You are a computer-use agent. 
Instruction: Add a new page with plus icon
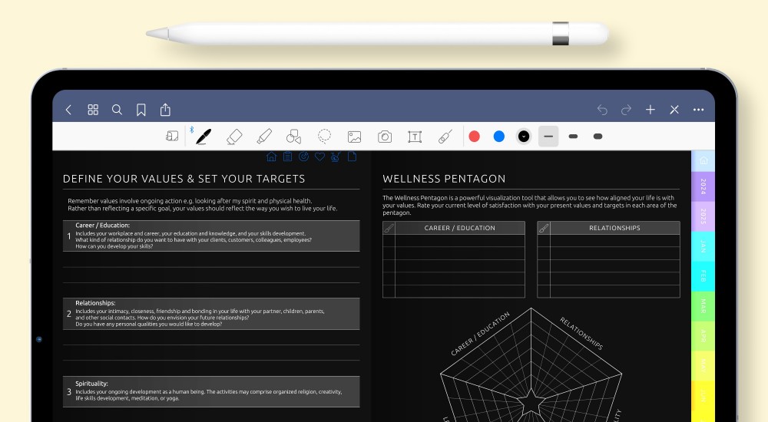tap(650, 110)
